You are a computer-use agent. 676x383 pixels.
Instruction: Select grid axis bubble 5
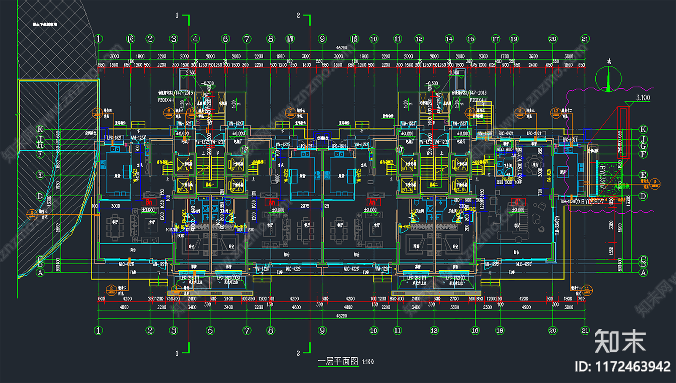point(210,330)
